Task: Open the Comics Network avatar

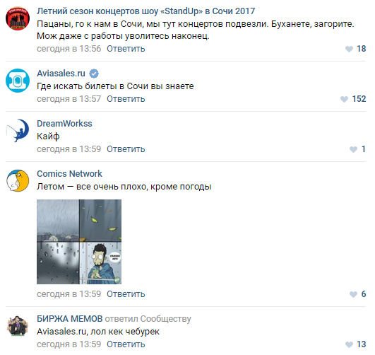Action: 18,181
